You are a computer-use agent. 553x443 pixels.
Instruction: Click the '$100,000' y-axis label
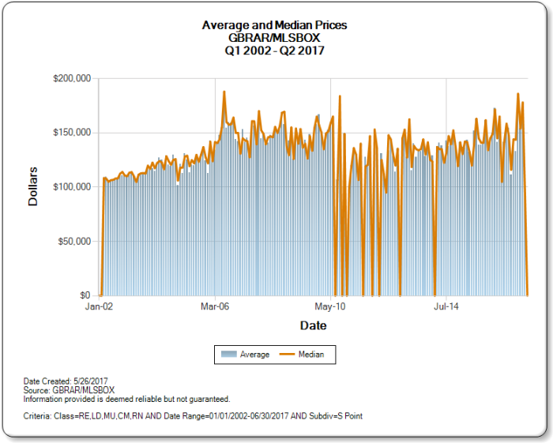pyautogui.click(x=72, y=187)
